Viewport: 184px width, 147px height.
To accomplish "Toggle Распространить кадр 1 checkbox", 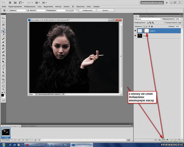I will (x=165, y=23).
